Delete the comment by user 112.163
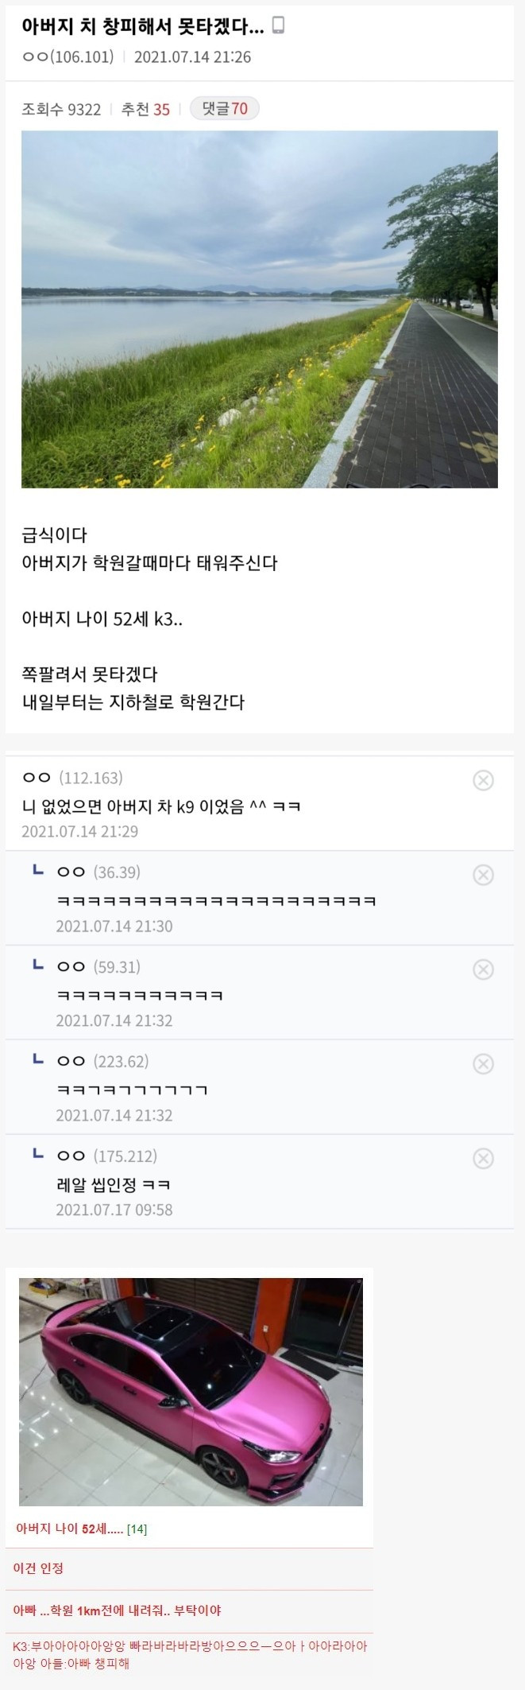 (483, 780)
